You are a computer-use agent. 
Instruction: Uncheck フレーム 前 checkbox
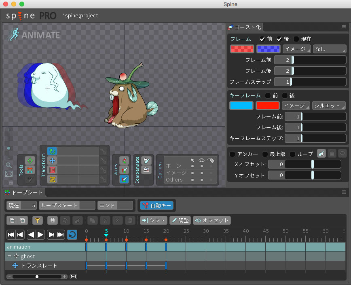262,39
